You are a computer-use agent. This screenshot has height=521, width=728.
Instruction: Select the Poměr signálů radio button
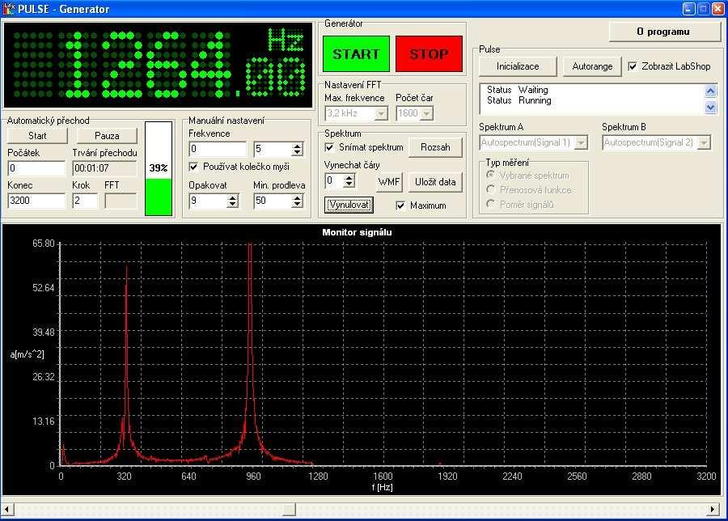(490, 204)
